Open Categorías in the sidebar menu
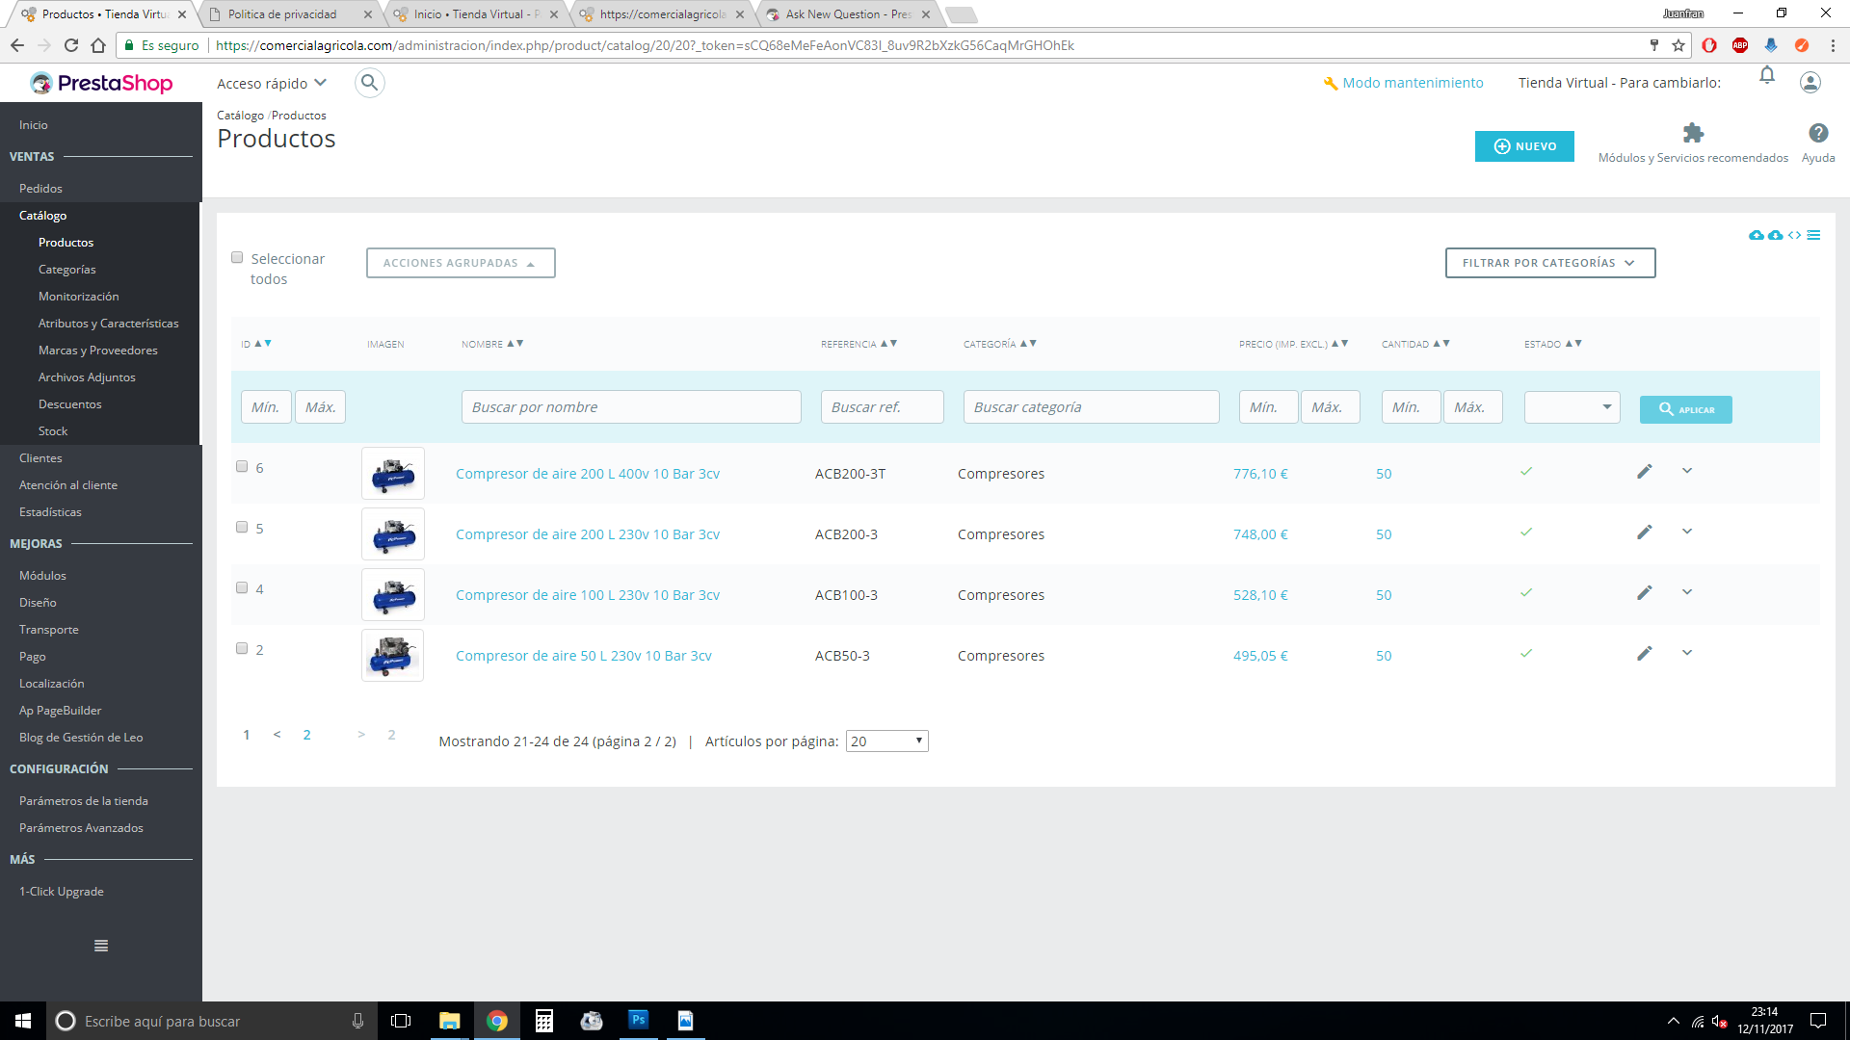This screenshot has width=1850, height=1040. coord(67,270)
